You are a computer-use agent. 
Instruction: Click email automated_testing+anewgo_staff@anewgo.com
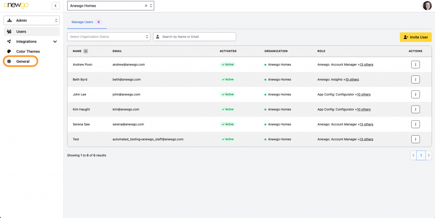(x=148, y=140)
